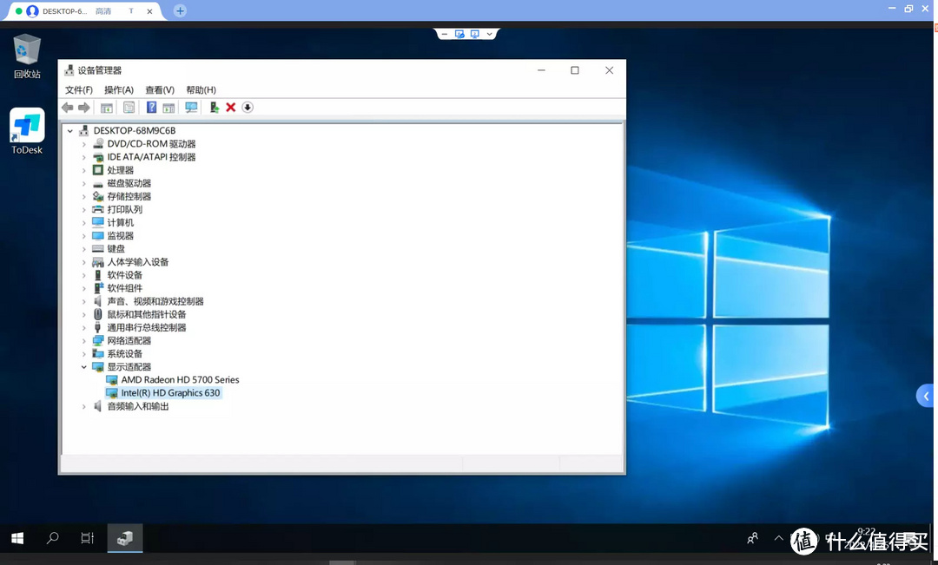Maximize the 设备管理器 window
938x565 pixels.
tap(575, 70)
